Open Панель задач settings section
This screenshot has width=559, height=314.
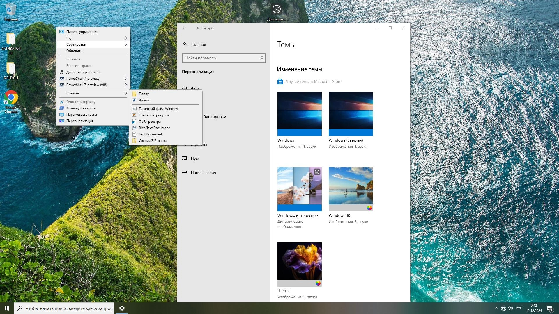(203, 172)
